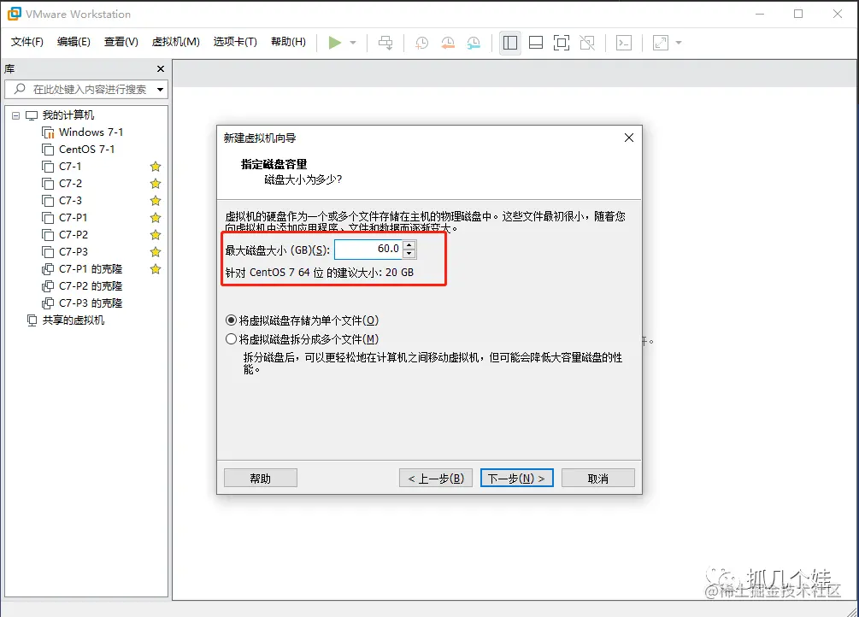The width and height of the screenshot is (859, 617).
Task: Collapse the 我的计算机 tree node
Action: click(x=16, y=115)
